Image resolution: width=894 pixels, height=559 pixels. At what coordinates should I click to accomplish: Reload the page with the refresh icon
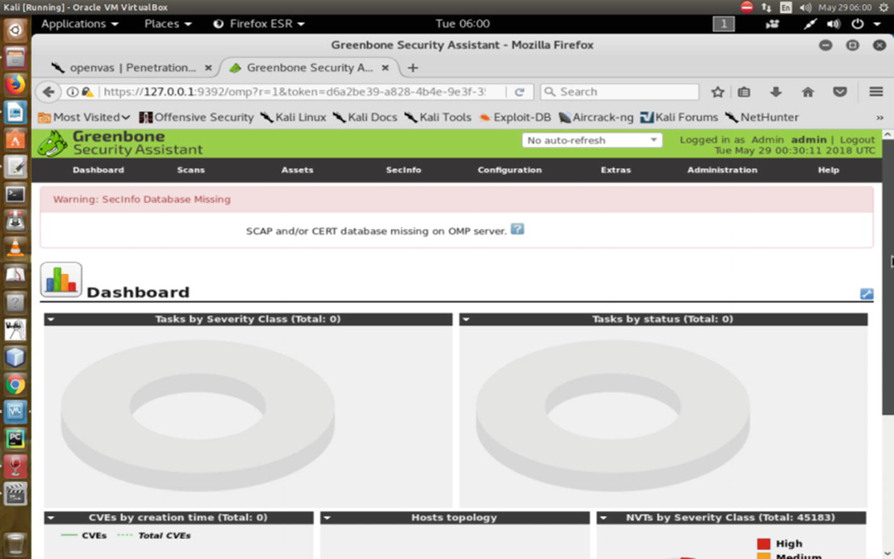click(x=519, y=92)
